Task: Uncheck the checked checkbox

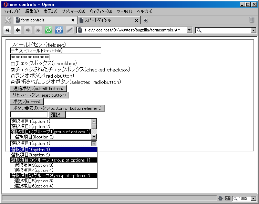Action: point(13,70)
